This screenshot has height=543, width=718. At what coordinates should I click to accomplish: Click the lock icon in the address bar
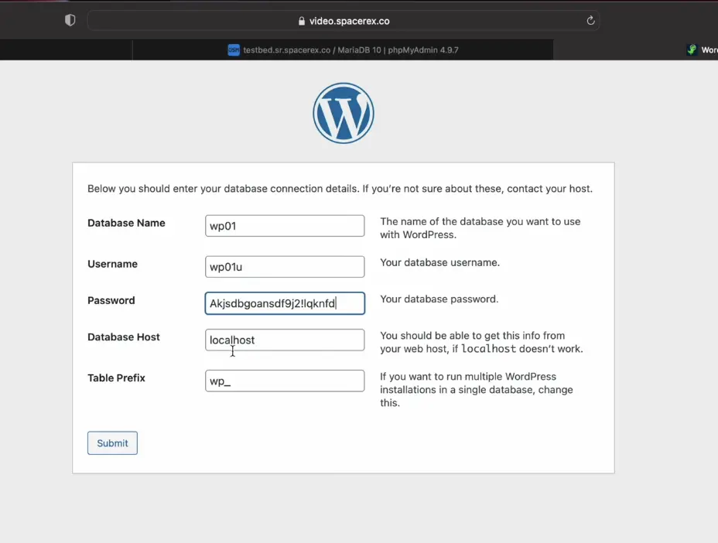(302, 22)
